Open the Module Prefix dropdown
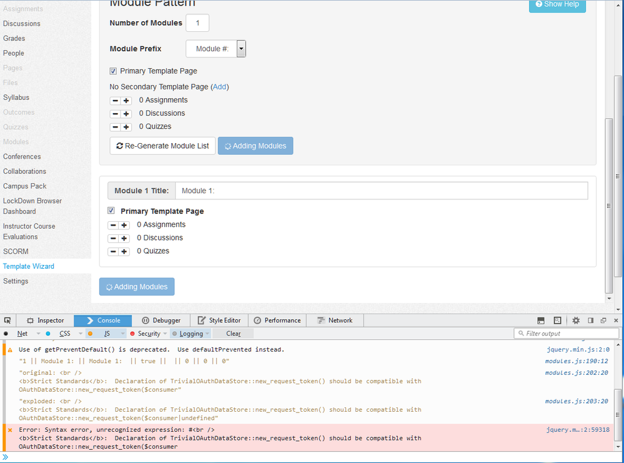Image resolution: width=624 pixels, height=463 pixels. pyautogui.click(x=241, y=49)
